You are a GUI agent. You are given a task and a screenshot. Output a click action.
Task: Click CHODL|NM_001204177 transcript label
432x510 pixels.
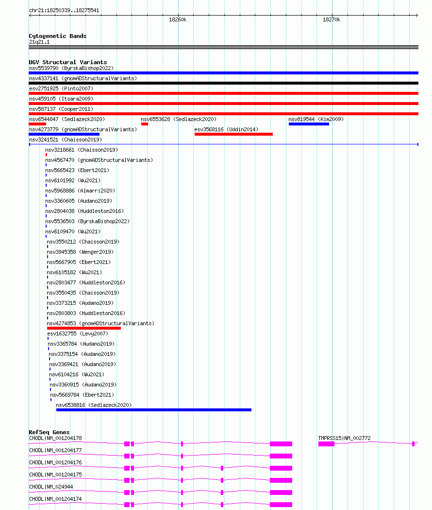55,451
